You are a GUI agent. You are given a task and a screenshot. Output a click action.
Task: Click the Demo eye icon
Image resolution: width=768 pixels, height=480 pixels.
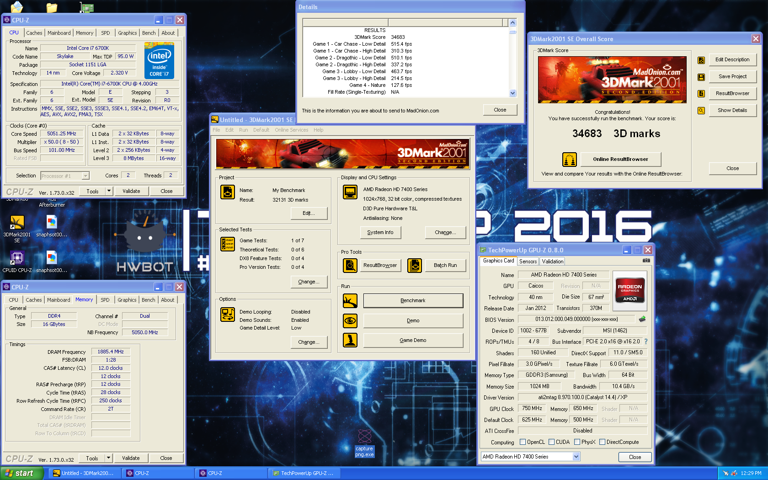[x=350, y=320]
